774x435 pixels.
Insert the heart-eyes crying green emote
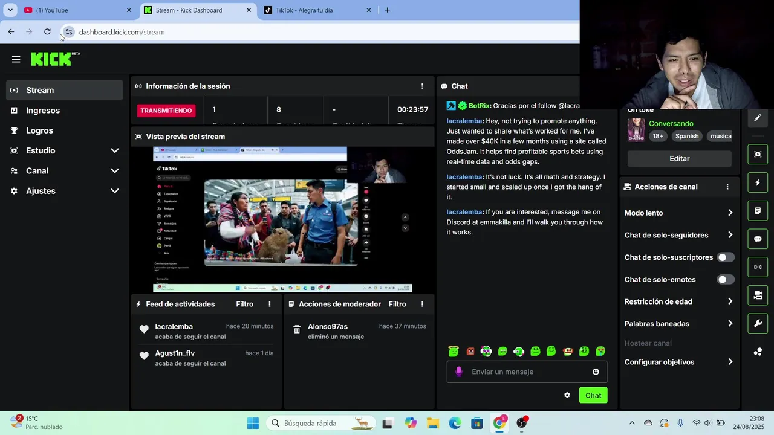[x=600, y=351]
